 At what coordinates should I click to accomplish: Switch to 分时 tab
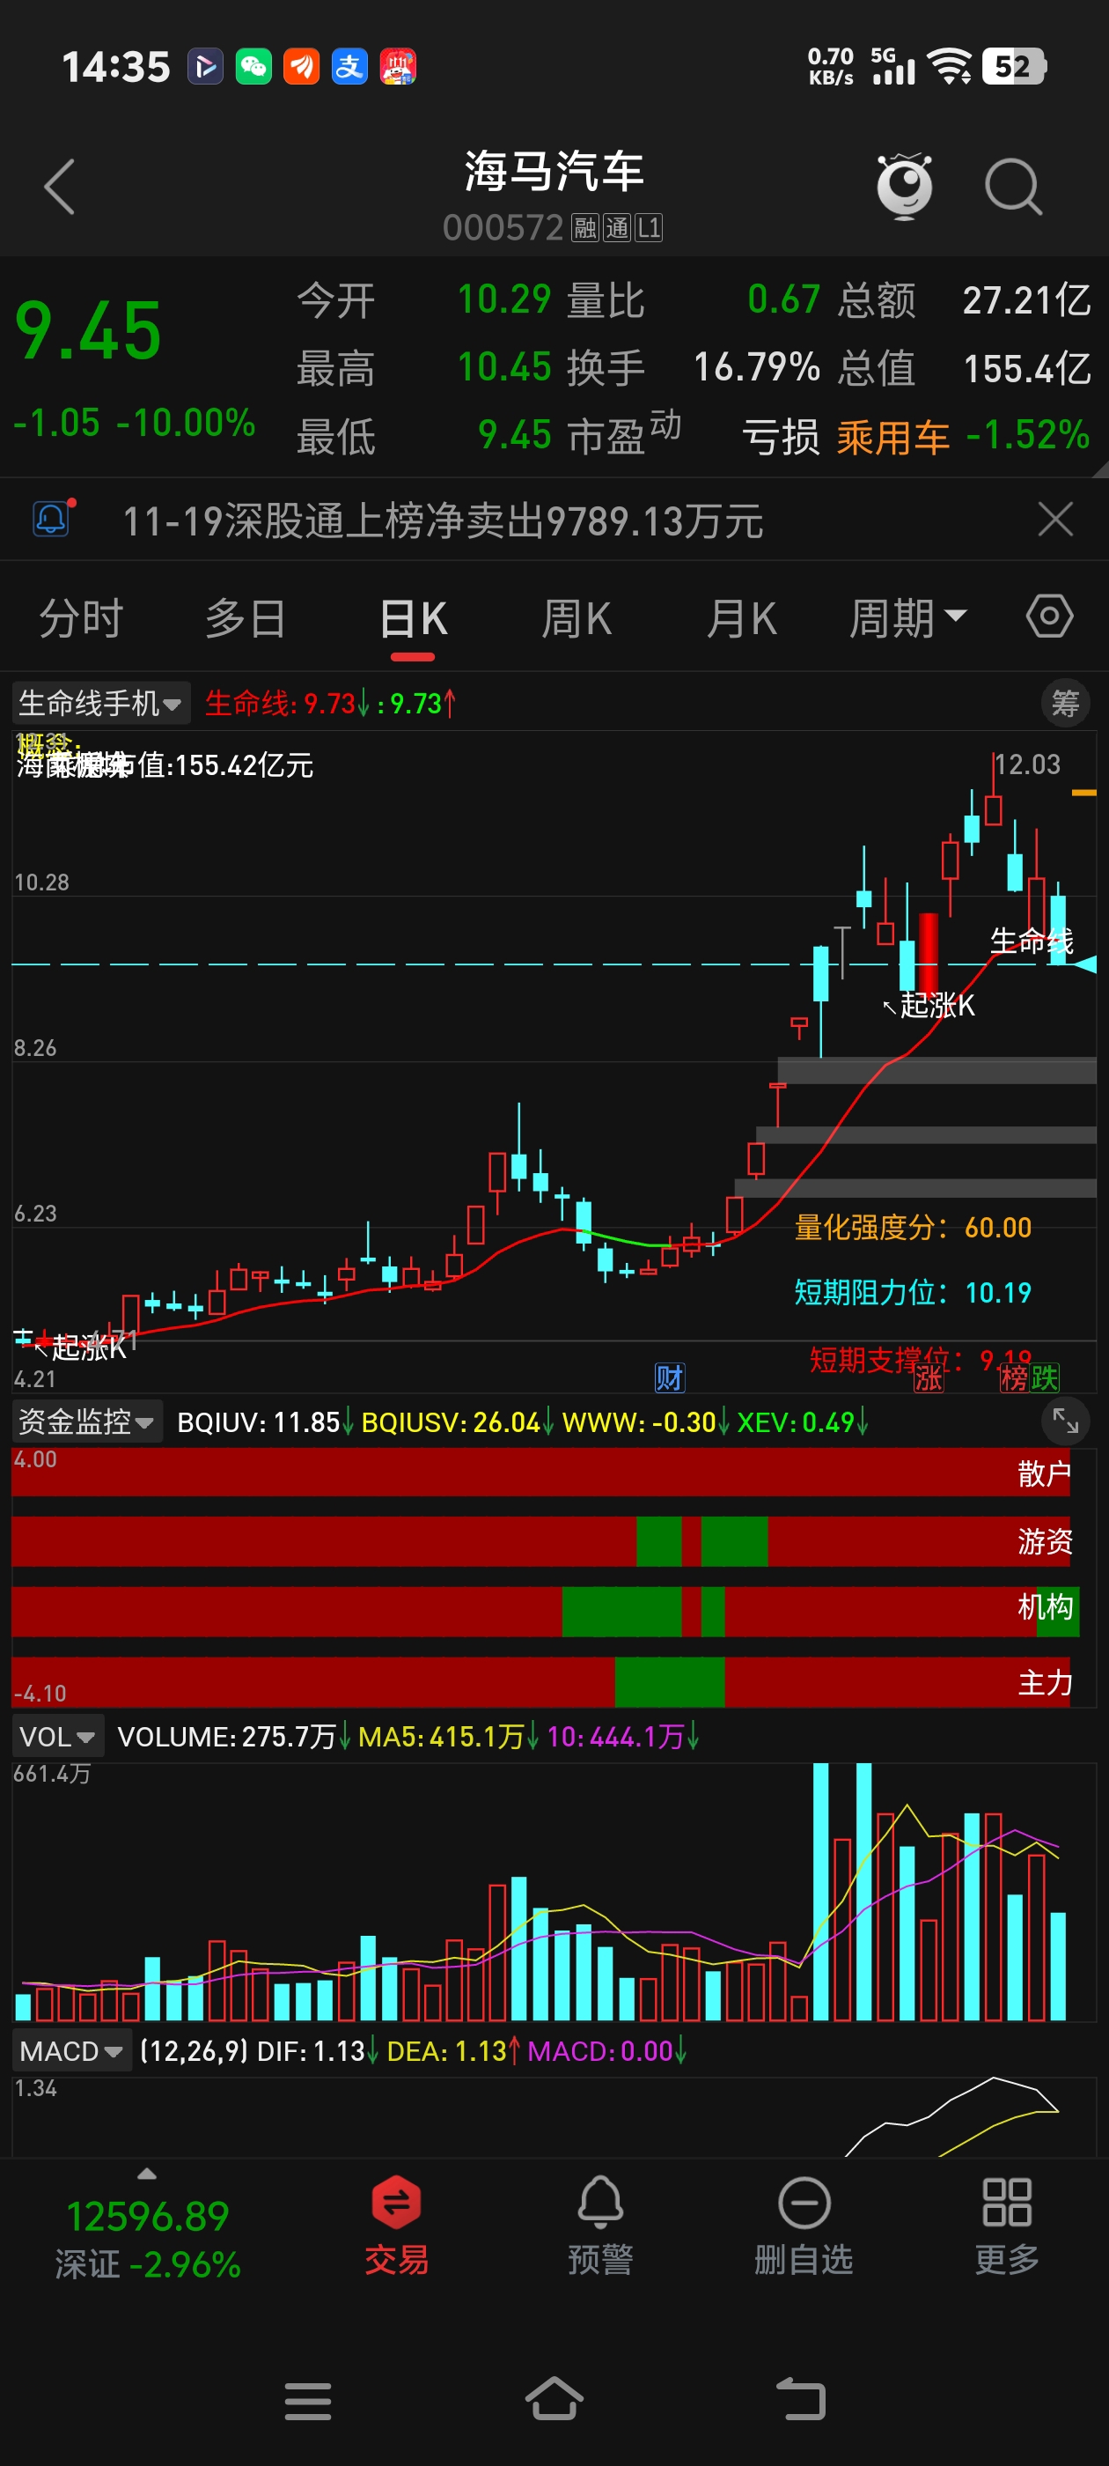(81, 618)
